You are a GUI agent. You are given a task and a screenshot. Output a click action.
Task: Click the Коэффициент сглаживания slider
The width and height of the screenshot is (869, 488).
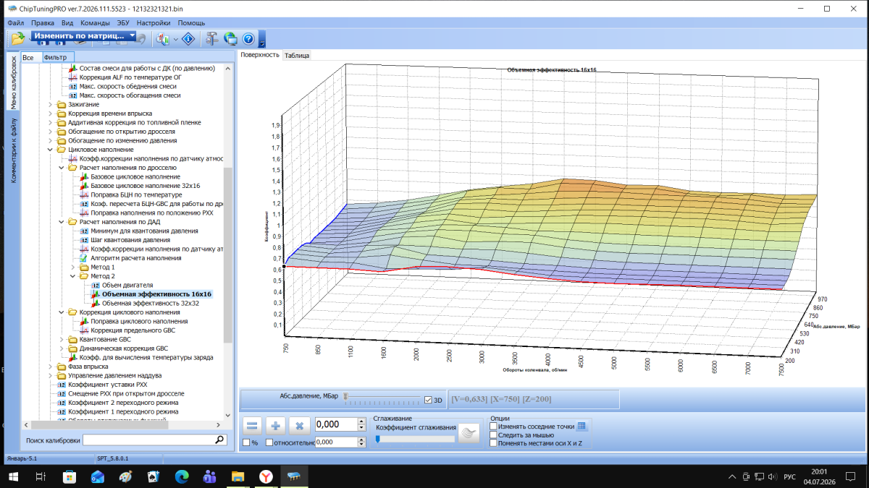(414, 439)
